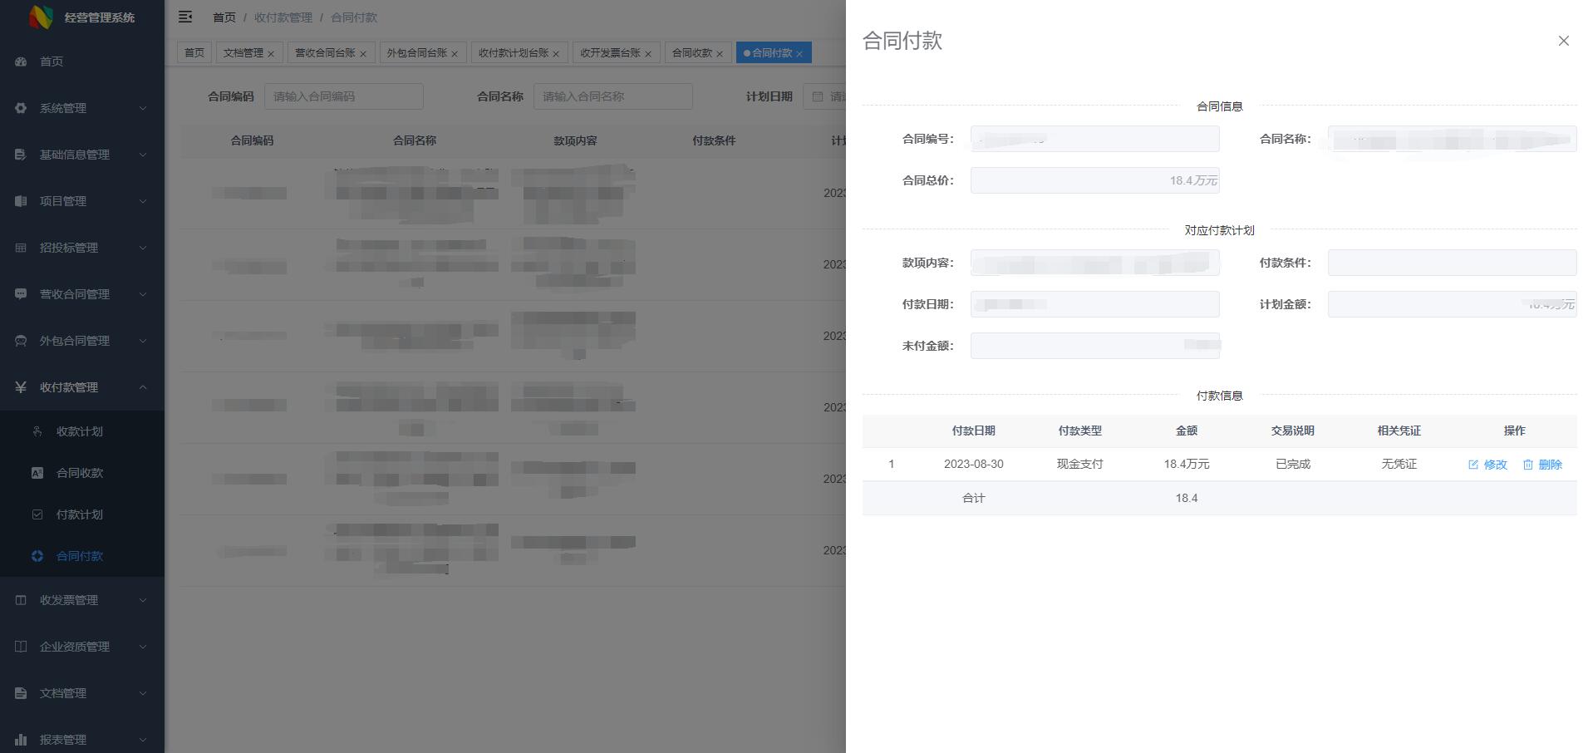
Task: Close the 合同收款 tab with its X
Action: click(720, 54)
